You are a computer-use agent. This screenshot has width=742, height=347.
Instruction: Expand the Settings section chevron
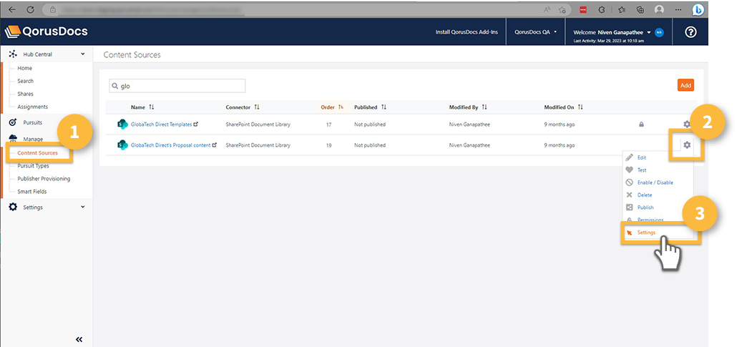[x=83, y=207]
